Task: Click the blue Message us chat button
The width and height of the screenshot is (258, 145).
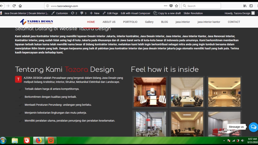Action: 253,127
